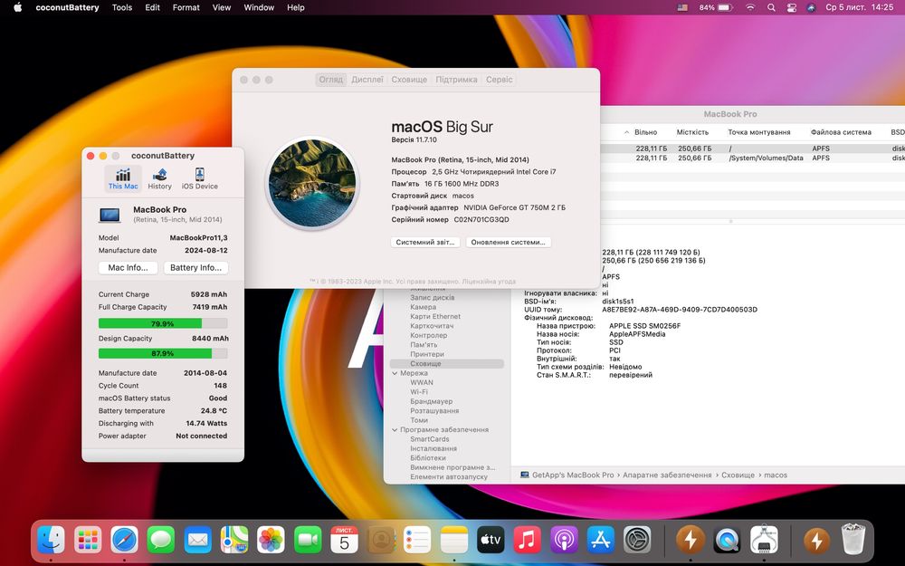Open QuickTime Player from the Dock
The width and height of the screenshot is (905, 566).
tap(728, 540)
